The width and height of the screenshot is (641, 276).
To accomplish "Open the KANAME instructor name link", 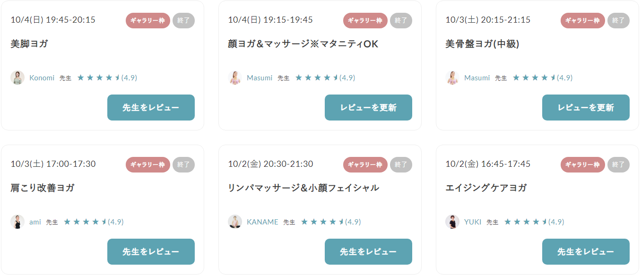I will pos(262,222).
